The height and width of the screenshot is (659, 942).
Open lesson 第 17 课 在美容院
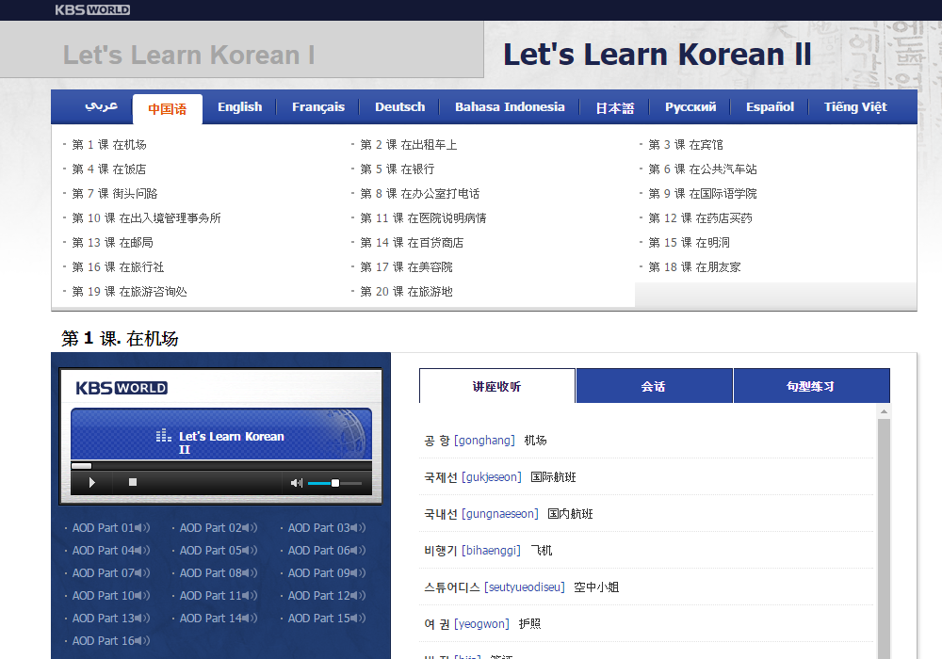pyautogui.click(x=407, y=267)
